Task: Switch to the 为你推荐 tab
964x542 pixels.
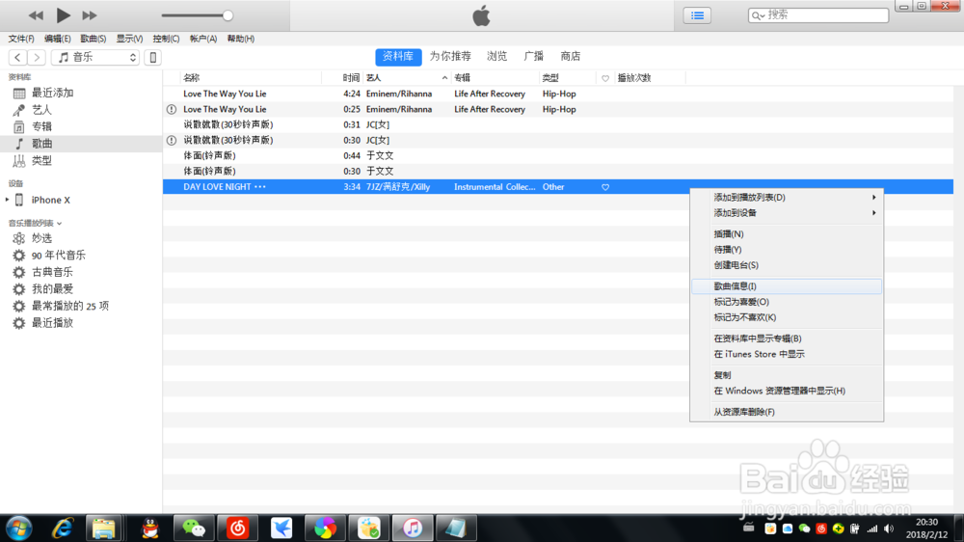Action: coord(450,57)
